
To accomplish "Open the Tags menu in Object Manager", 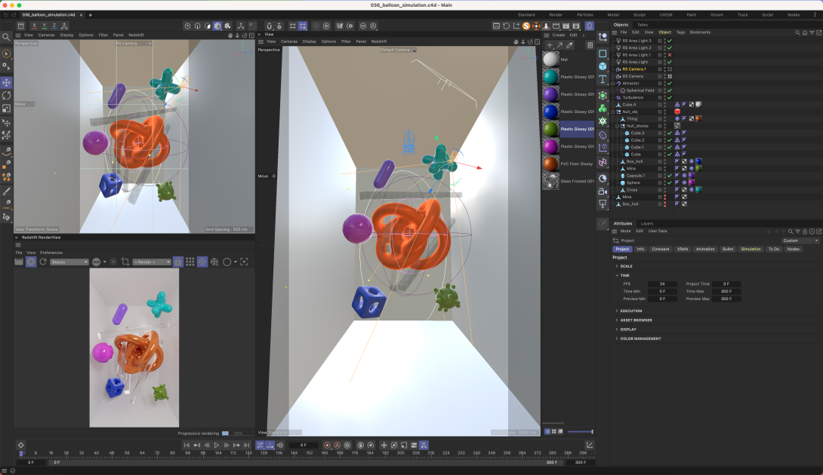I will [680, 32].
